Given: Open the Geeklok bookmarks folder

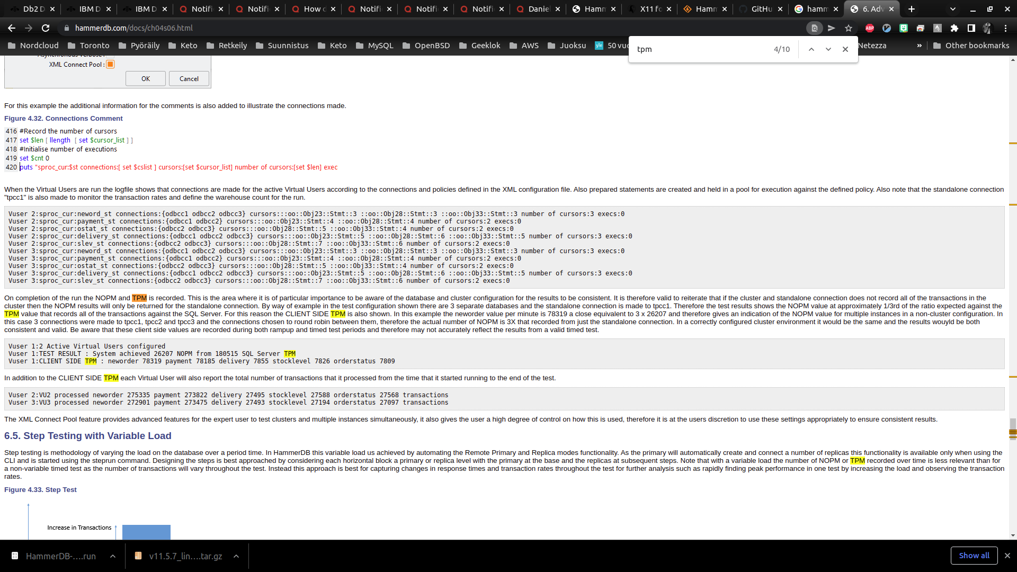Looking at the screenshot, I should tap(480, 46).
